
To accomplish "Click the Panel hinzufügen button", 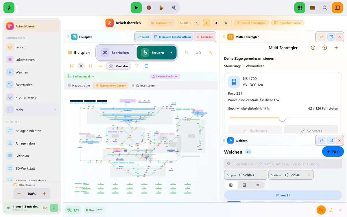I will [x=251, y=23].
